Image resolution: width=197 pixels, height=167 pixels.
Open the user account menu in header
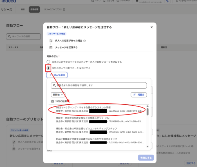pyautogui.click(x=186, y=1)
